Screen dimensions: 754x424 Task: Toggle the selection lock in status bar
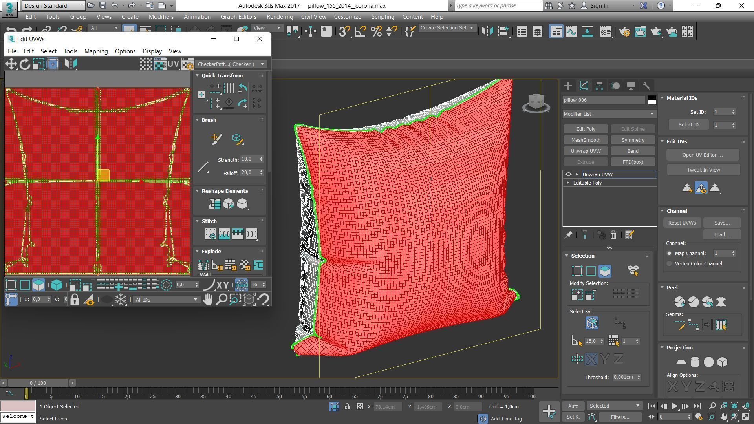(x=347, y=407)
